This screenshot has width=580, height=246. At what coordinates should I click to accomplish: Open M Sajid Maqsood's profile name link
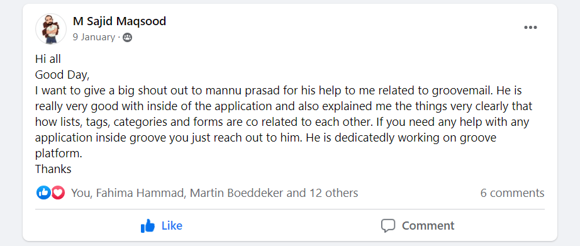[x=119, y=21]
